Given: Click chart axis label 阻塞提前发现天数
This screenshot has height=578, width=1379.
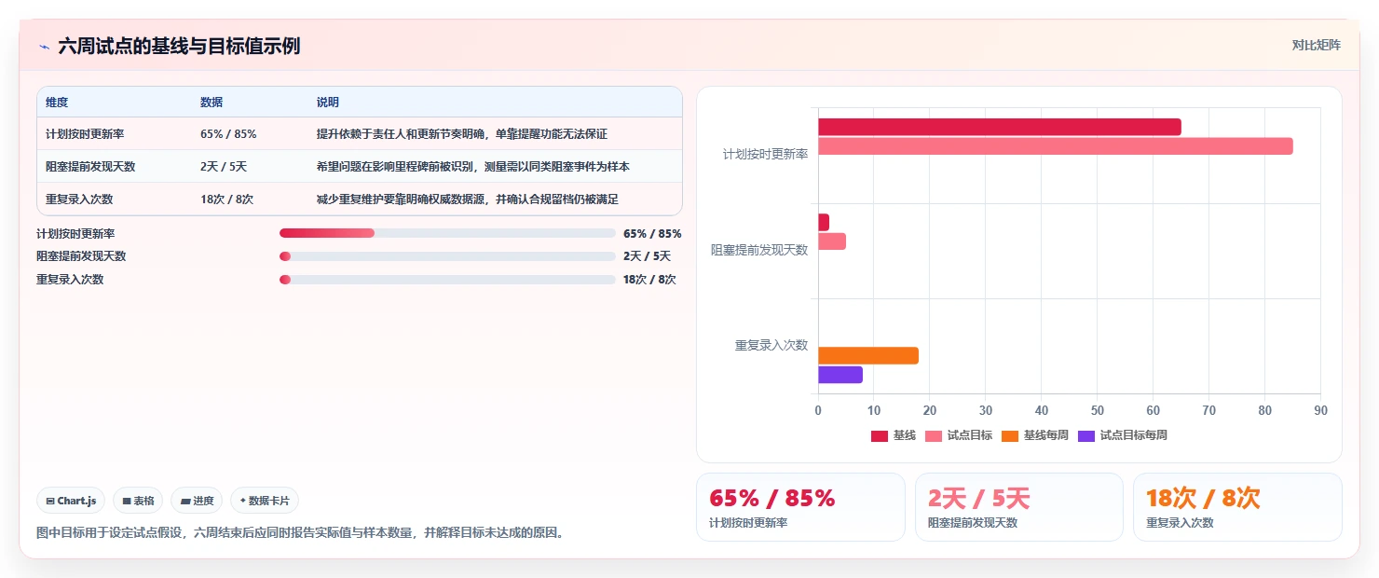Looking at the screenshot, I should click(759, 250).
